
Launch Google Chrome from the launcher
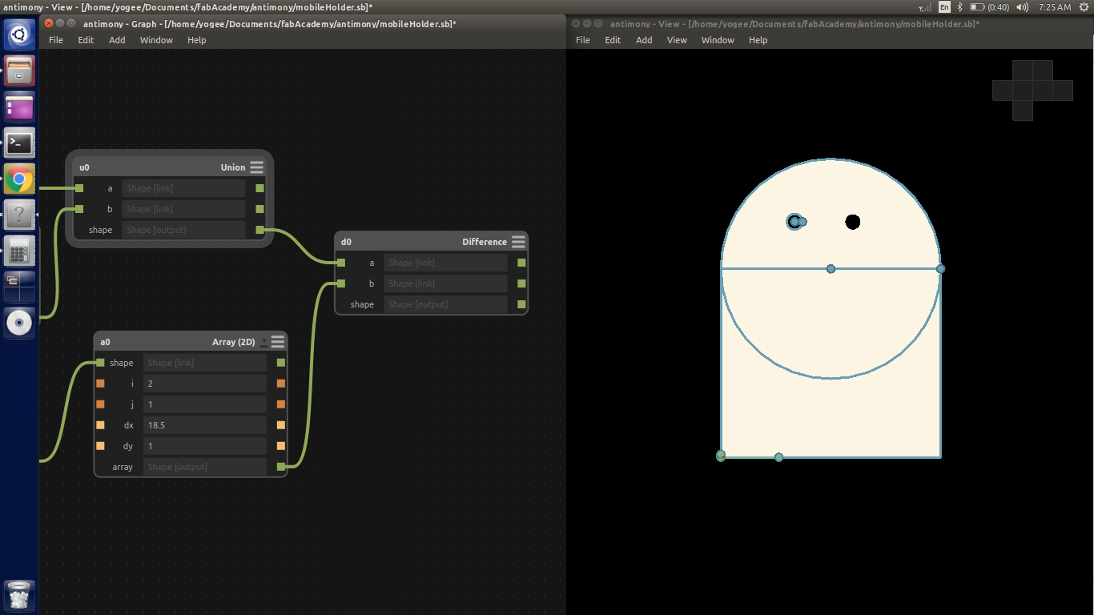pyautogui.click(x=18, y=179)
